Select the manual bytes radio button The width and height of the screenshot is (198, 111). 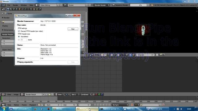click(x=19, y=40)
